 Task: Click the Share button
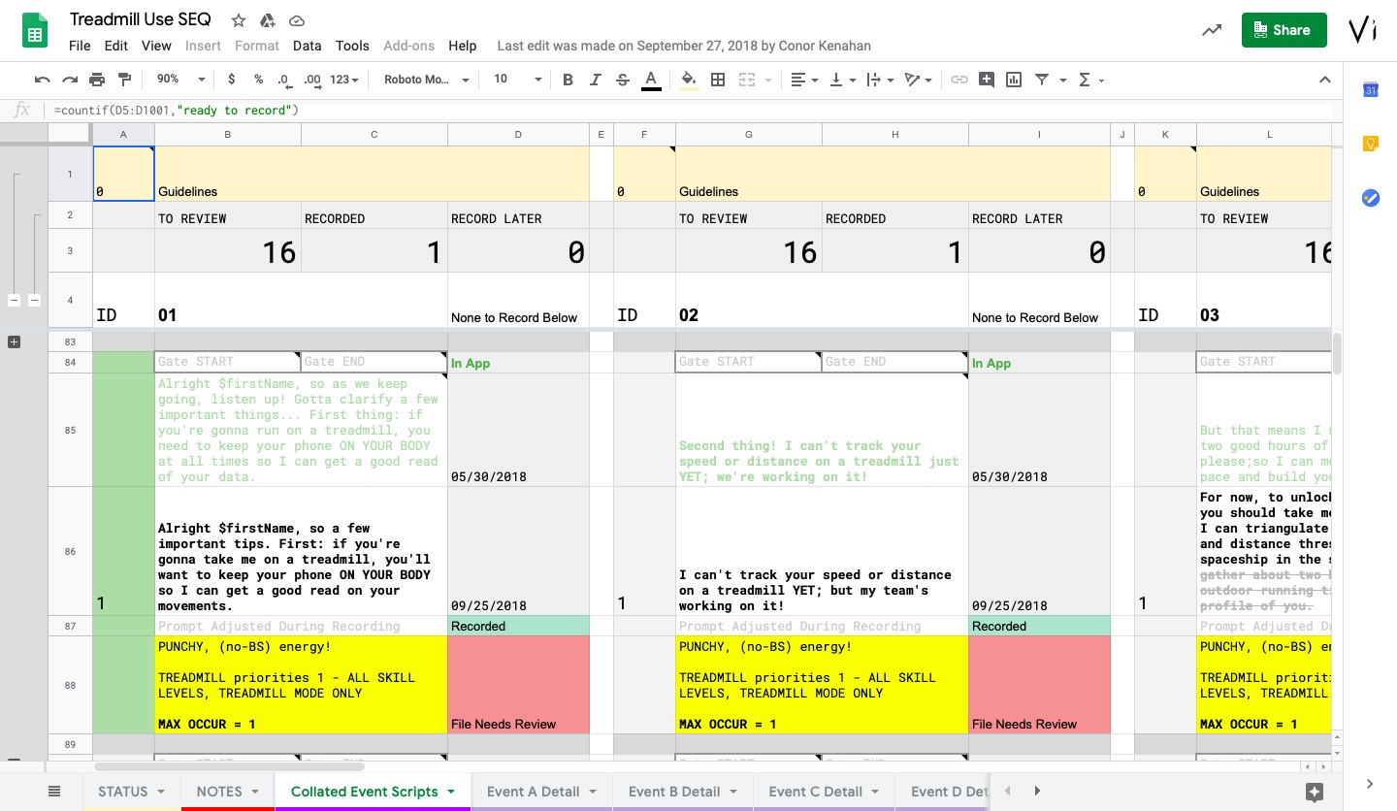click(1283, 30)
